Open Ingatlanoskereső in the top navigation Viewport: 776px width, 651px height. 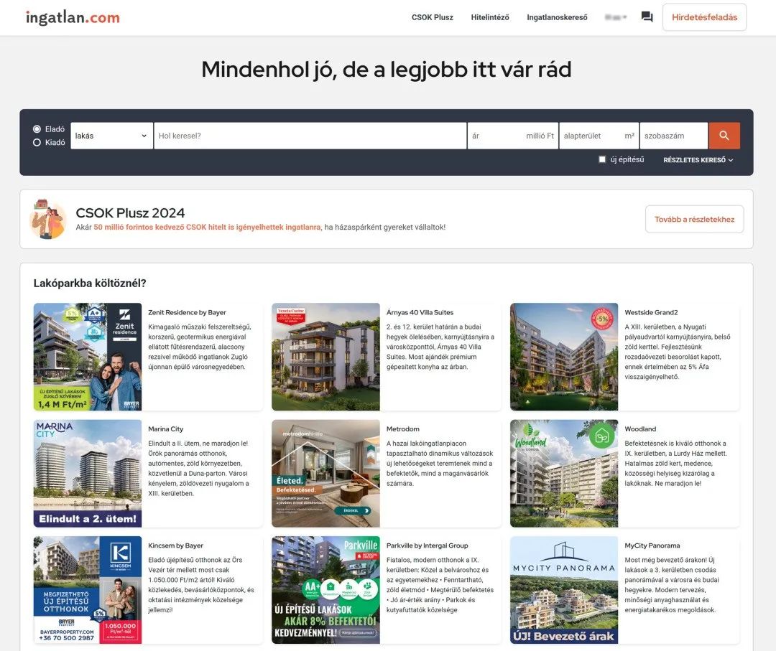click(557, 17)
